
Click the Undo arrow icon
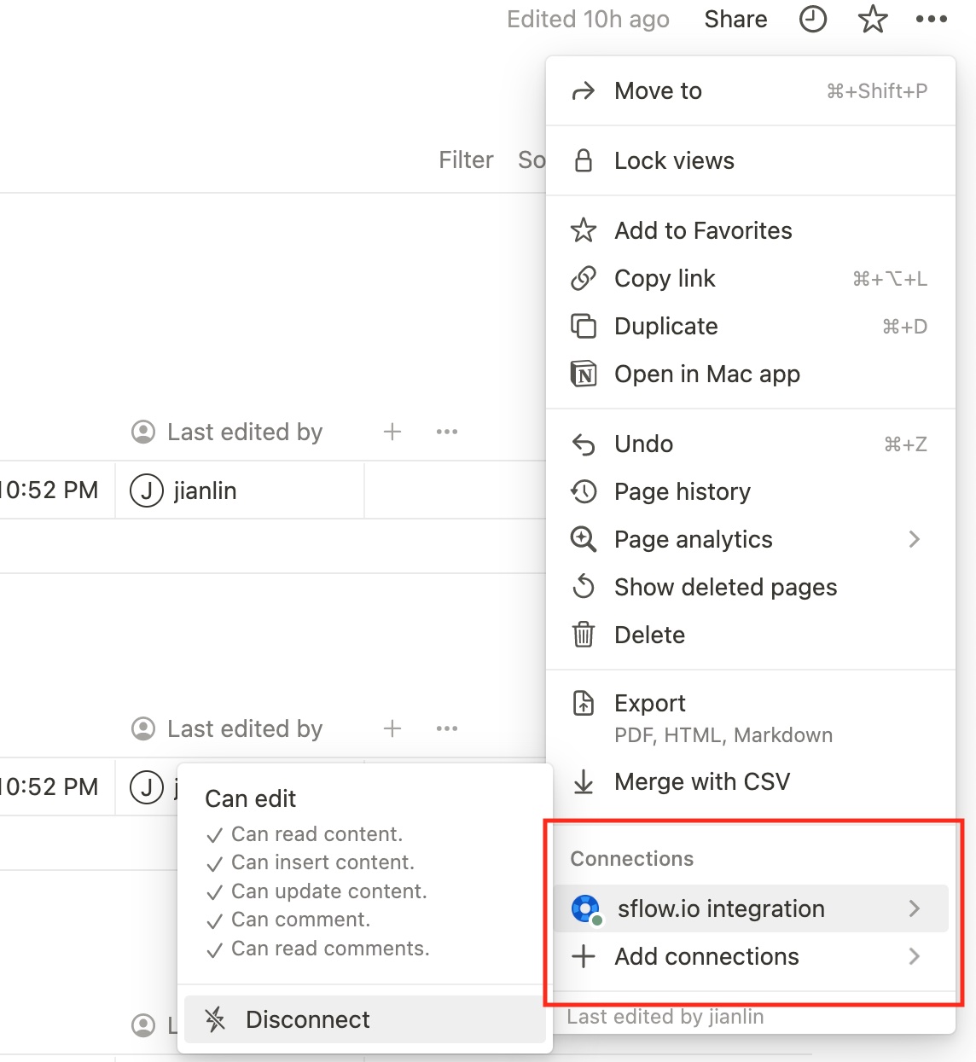(584, 444)
